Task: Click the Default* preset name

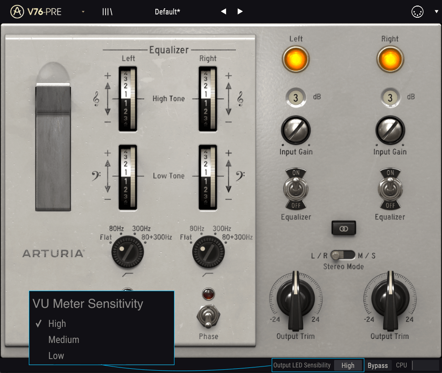Action: [x=167, y=12]
